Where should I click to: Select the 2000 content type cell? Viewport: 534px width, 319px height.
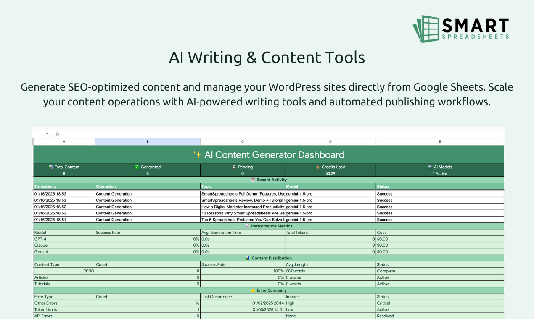[64, 271]
